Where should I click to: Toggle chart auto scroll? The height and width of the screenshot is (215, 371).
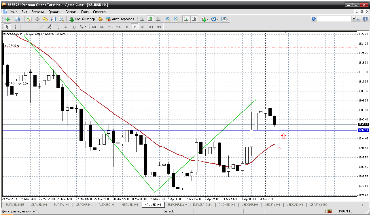click(186, 19)
